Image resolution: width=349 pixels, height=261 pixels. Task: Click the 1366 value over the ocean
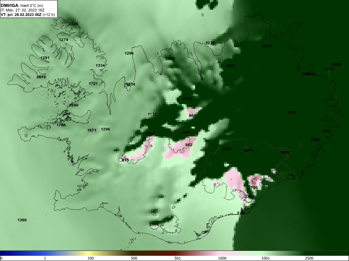[22, 220]
